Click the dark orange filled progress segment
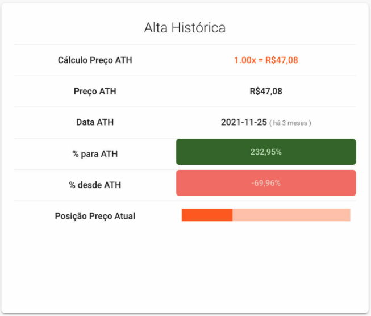This screenshot has height=316, width=371. 207,215
